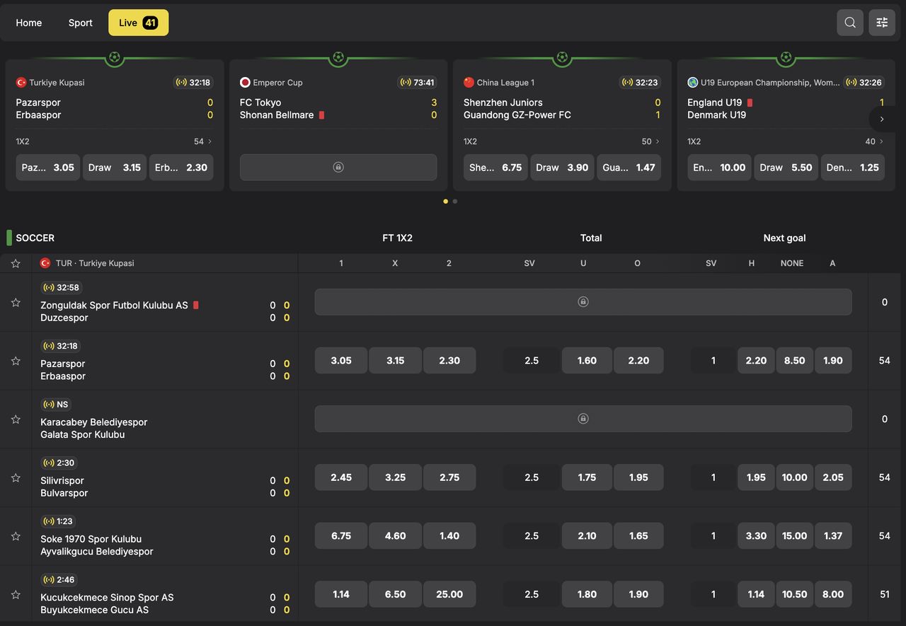Bet Draw 3.15 on Pazarspor featured card
The width and height of the screenshot is (906, 626).
click(x=115, y=168)
